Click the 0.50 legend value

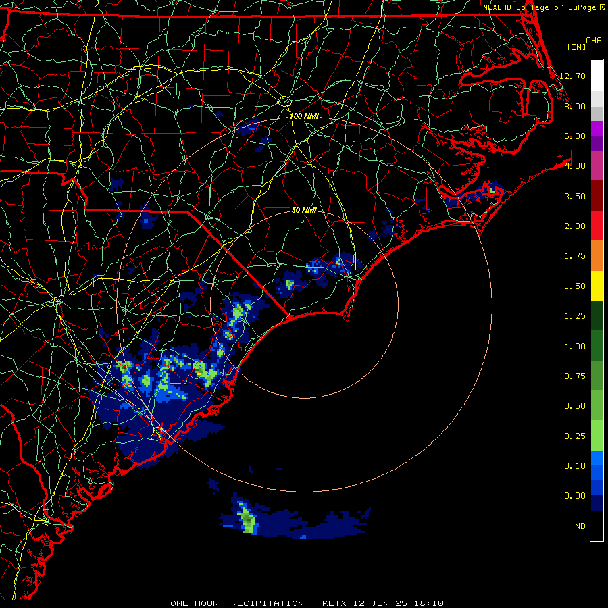tap(575, 406)
